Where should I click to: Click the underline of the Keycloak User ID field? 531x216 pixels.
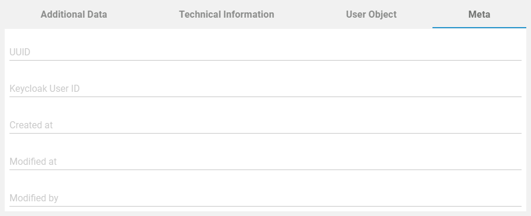pos(265,97)
